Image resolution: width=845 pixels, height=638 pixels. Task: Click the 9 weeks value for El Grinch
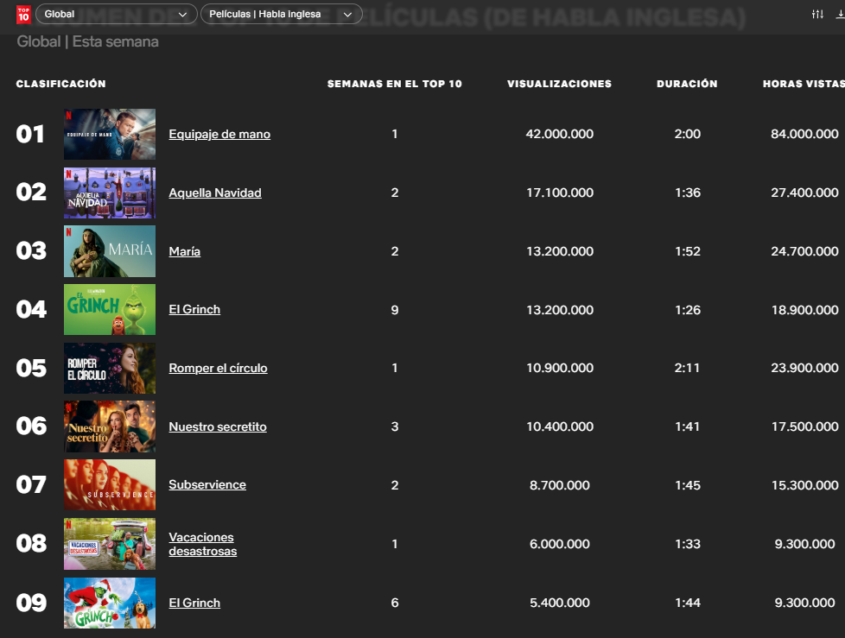pyautogui.click(x=395, y=310)
